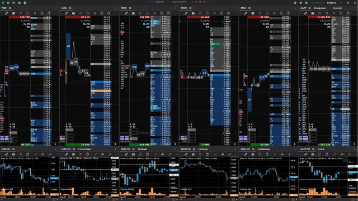The width and height of the screenshot is (358, 201).
Task: Expand dropdown arrow of FIVE order book panel
Action: click(x=56, y=8)
